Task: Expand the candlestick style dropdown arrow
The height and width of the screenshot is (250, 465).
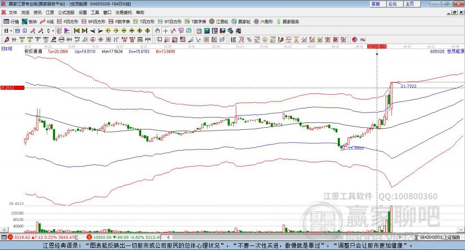Action: click(53, 31)
